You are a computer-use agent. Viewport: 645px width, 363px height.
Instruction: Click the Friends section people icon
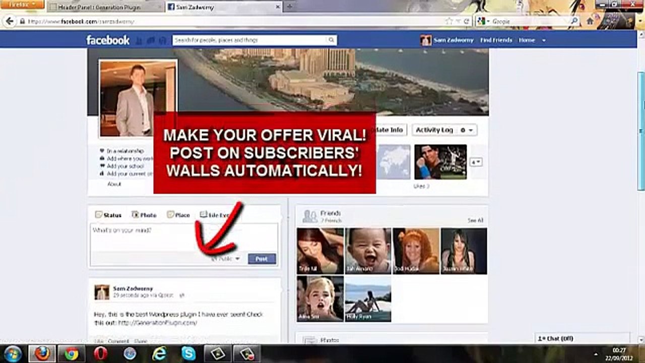click(x=309, y=216)
